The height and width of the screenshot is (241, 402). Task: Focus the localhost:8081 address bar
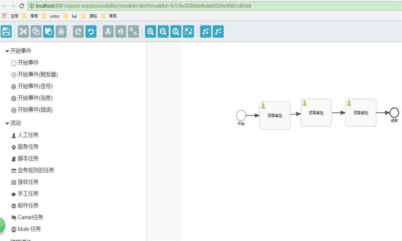215,6
